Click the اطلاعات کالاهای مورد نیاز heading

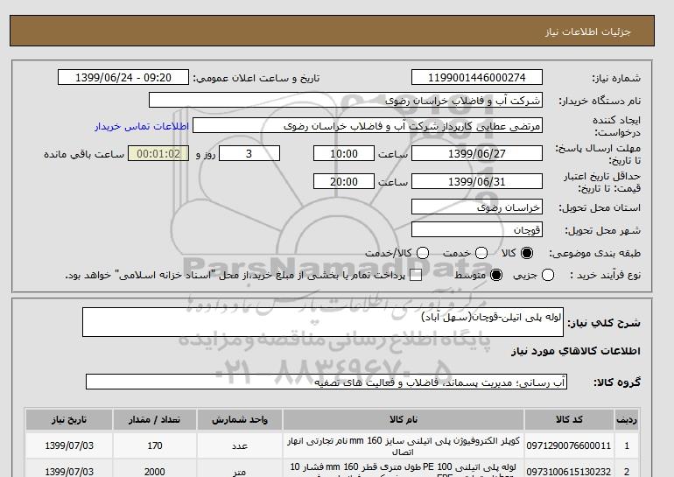[576, 351]
